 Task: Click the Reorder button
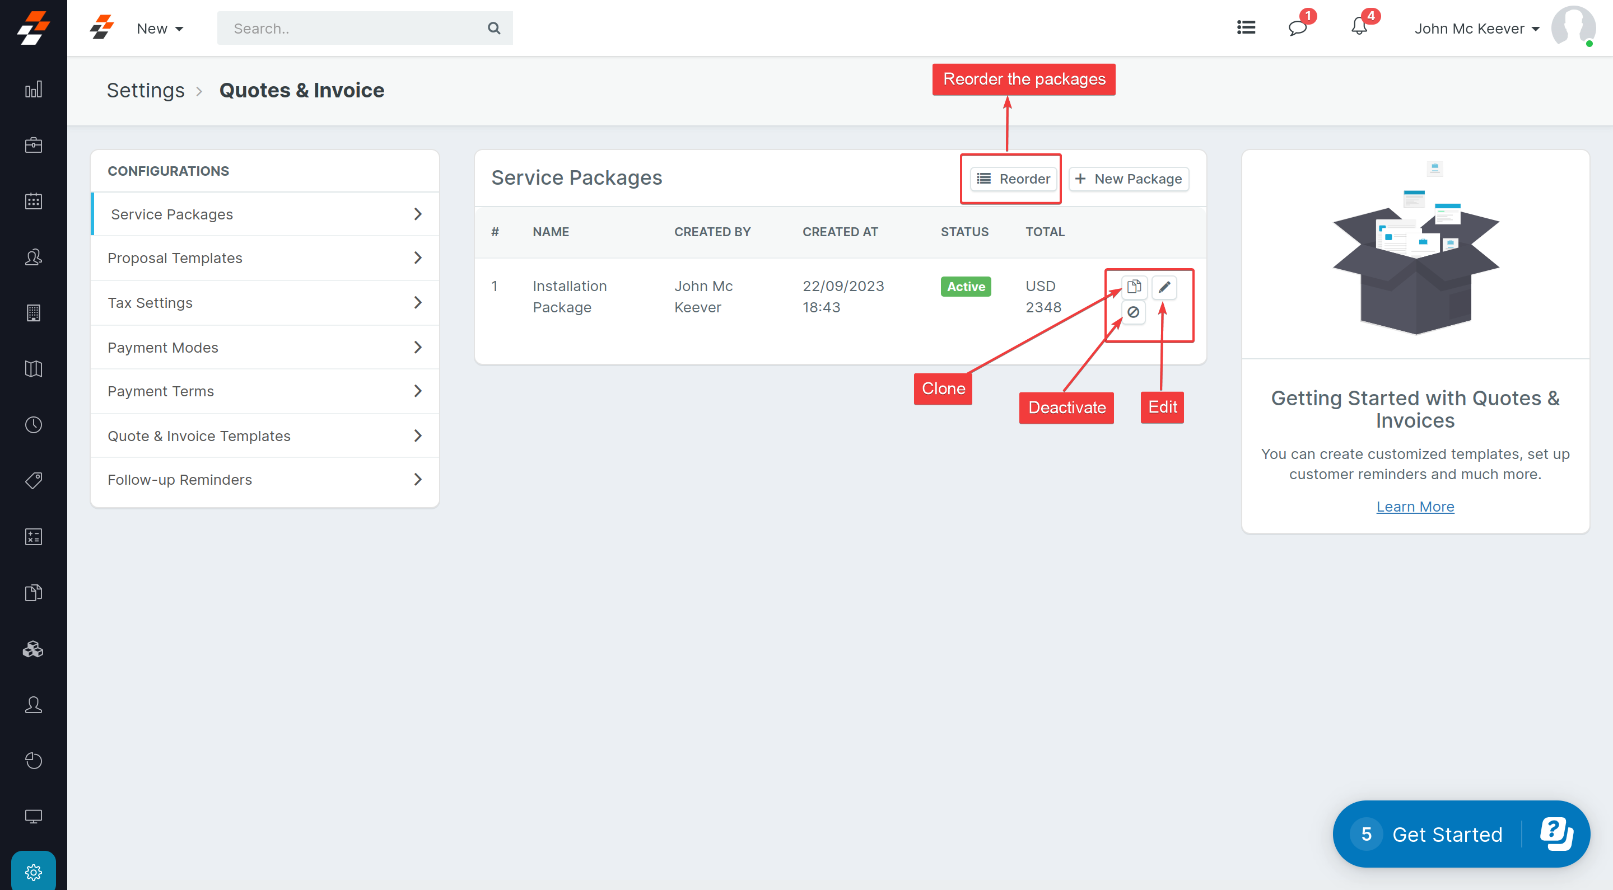coord(1013,179)
